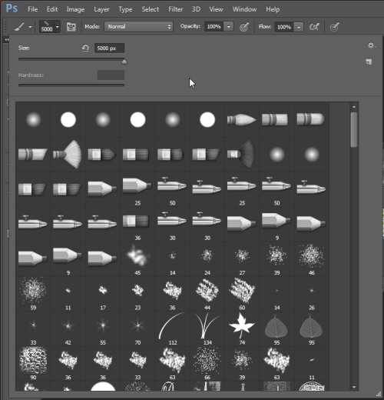This screenshot has width=384, height=400.
Task: Click the brush list scroll down arrow
Action: (354, 387)
